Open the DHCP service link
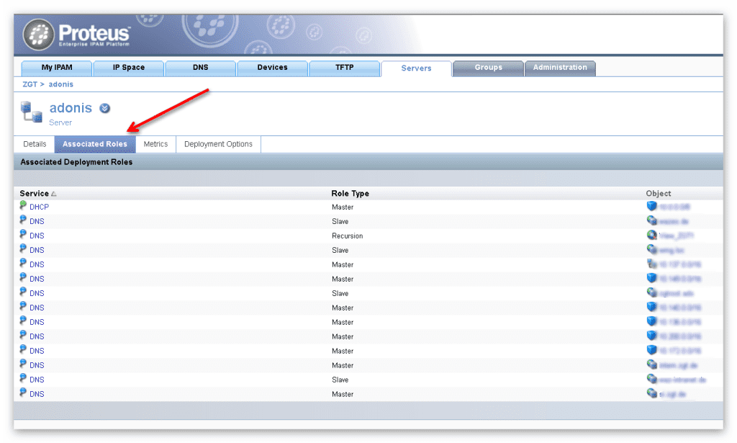737x443 pixels. 39,207
